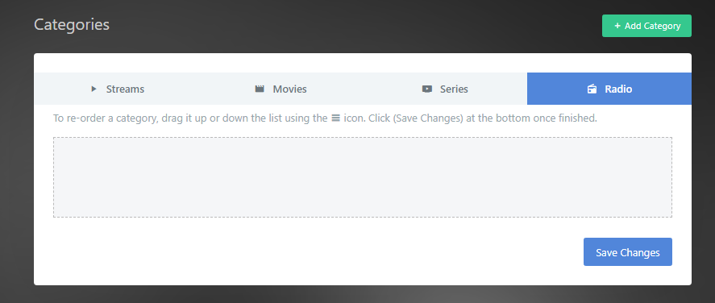Click the 'Add Category' label text

click(653, 26)
